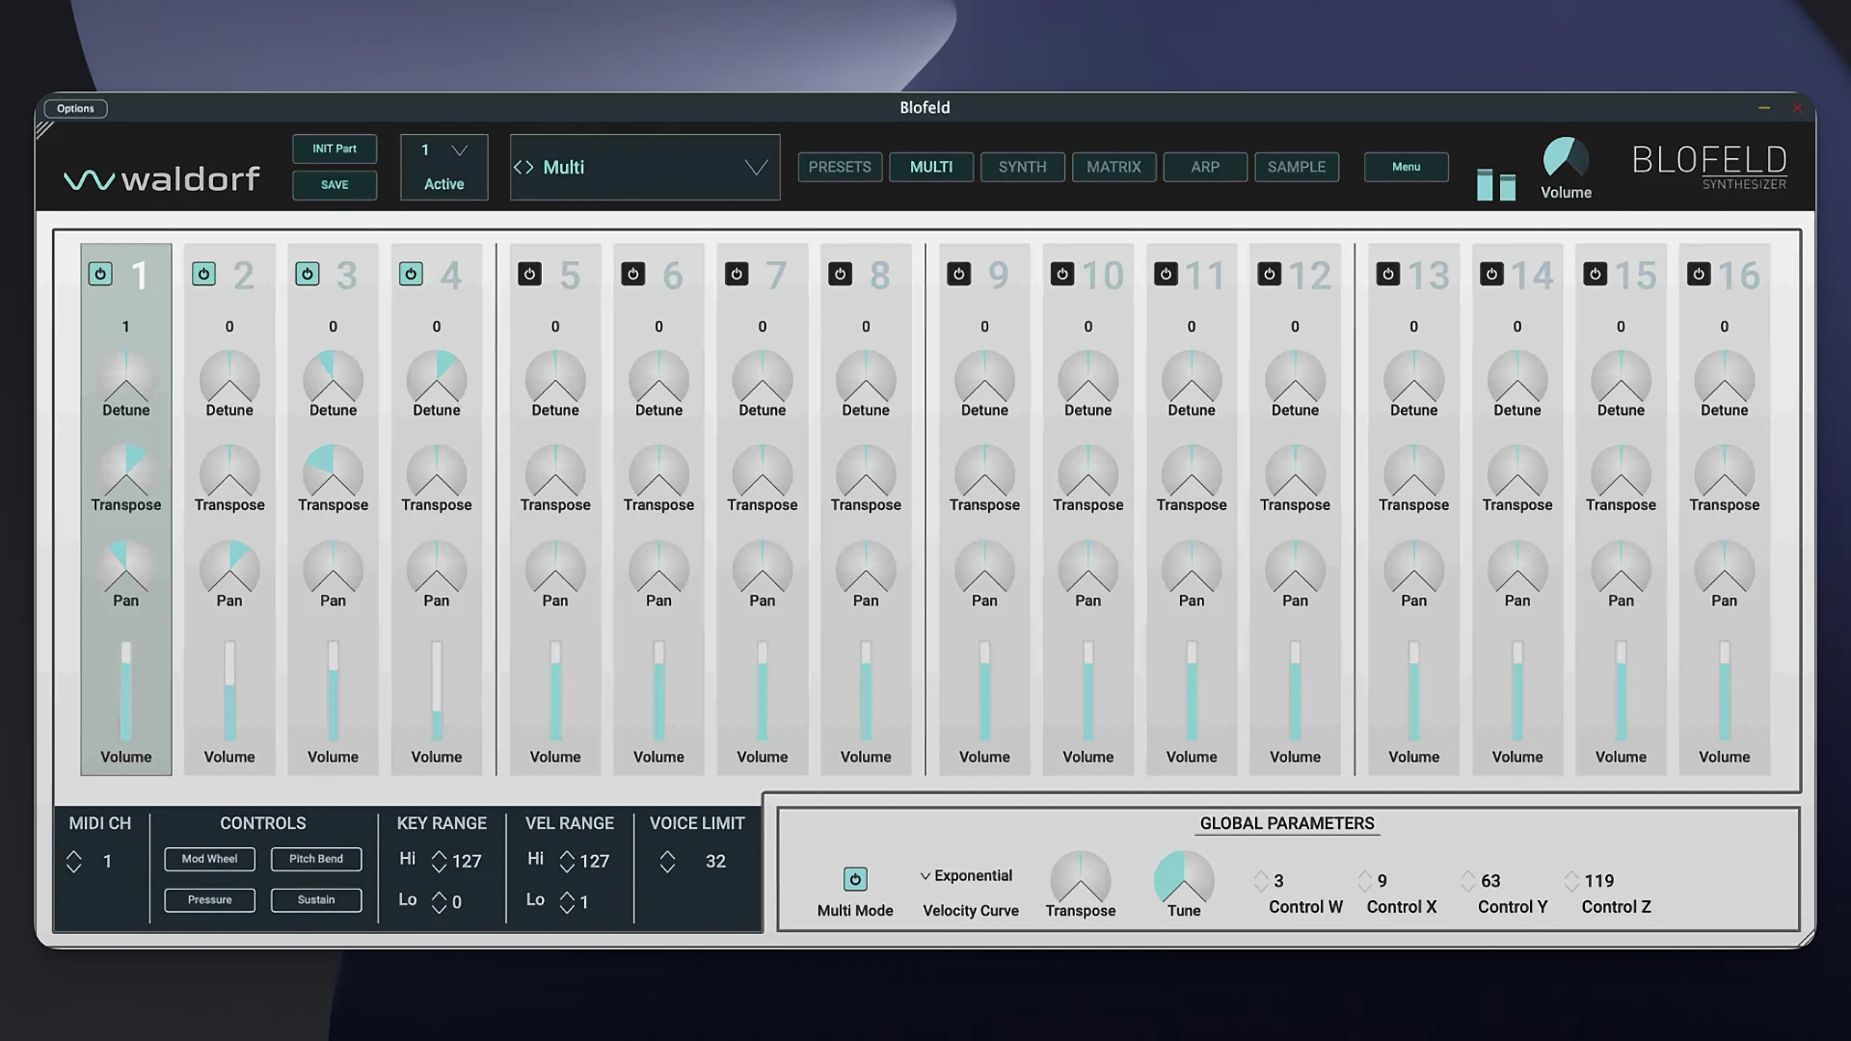Click the MIDI CH stepper arrows
Viewport: 1851px width, 1041px height.
[x=74, y=861]
